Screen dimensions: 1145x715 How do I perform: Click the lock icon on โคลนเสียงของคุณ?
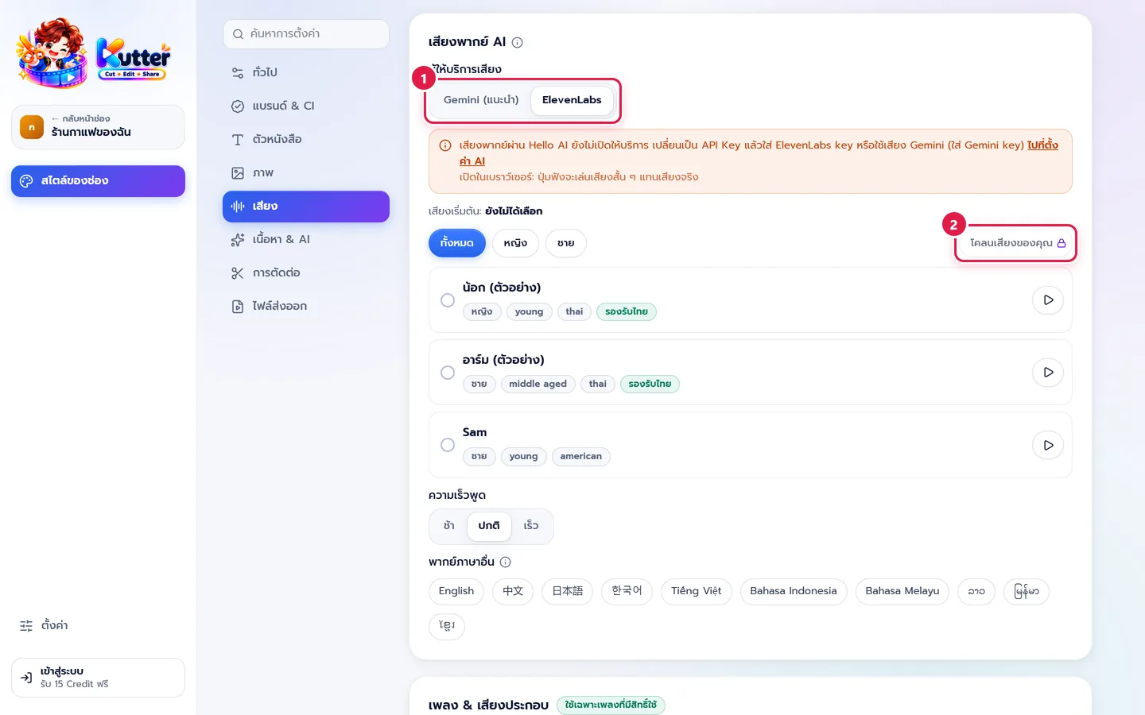[1062, 243]
